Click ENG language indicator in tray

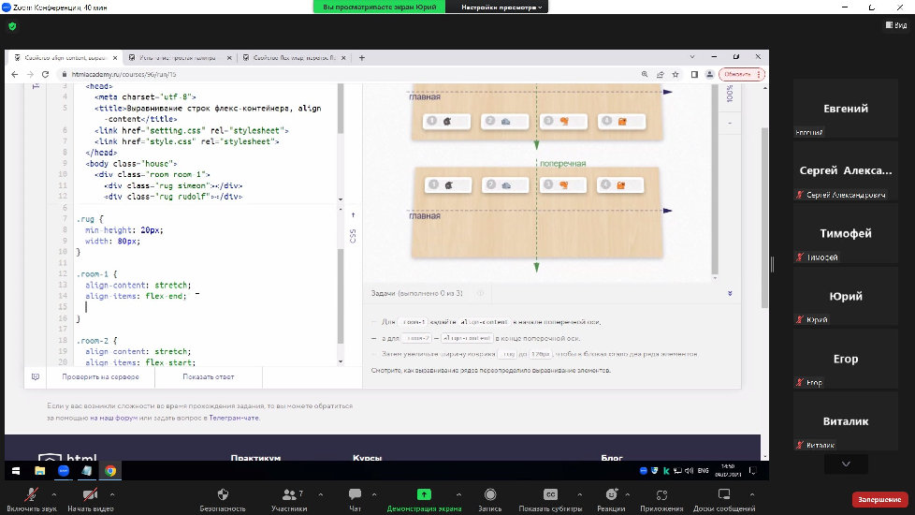704,471
